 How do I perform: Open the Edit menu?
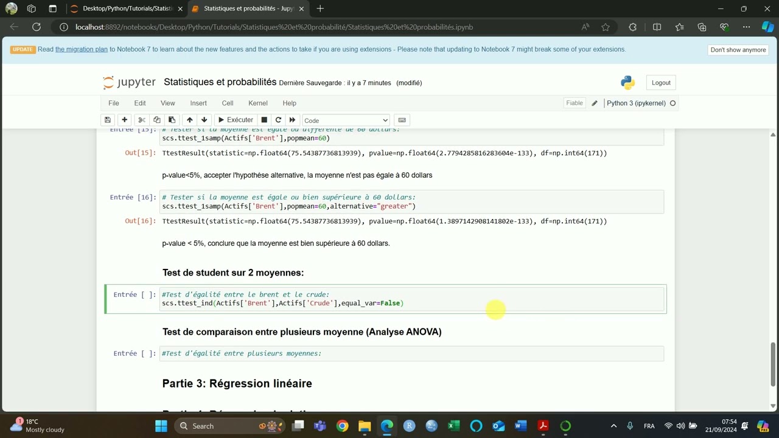pyautogui.click(x=140, y=103)
